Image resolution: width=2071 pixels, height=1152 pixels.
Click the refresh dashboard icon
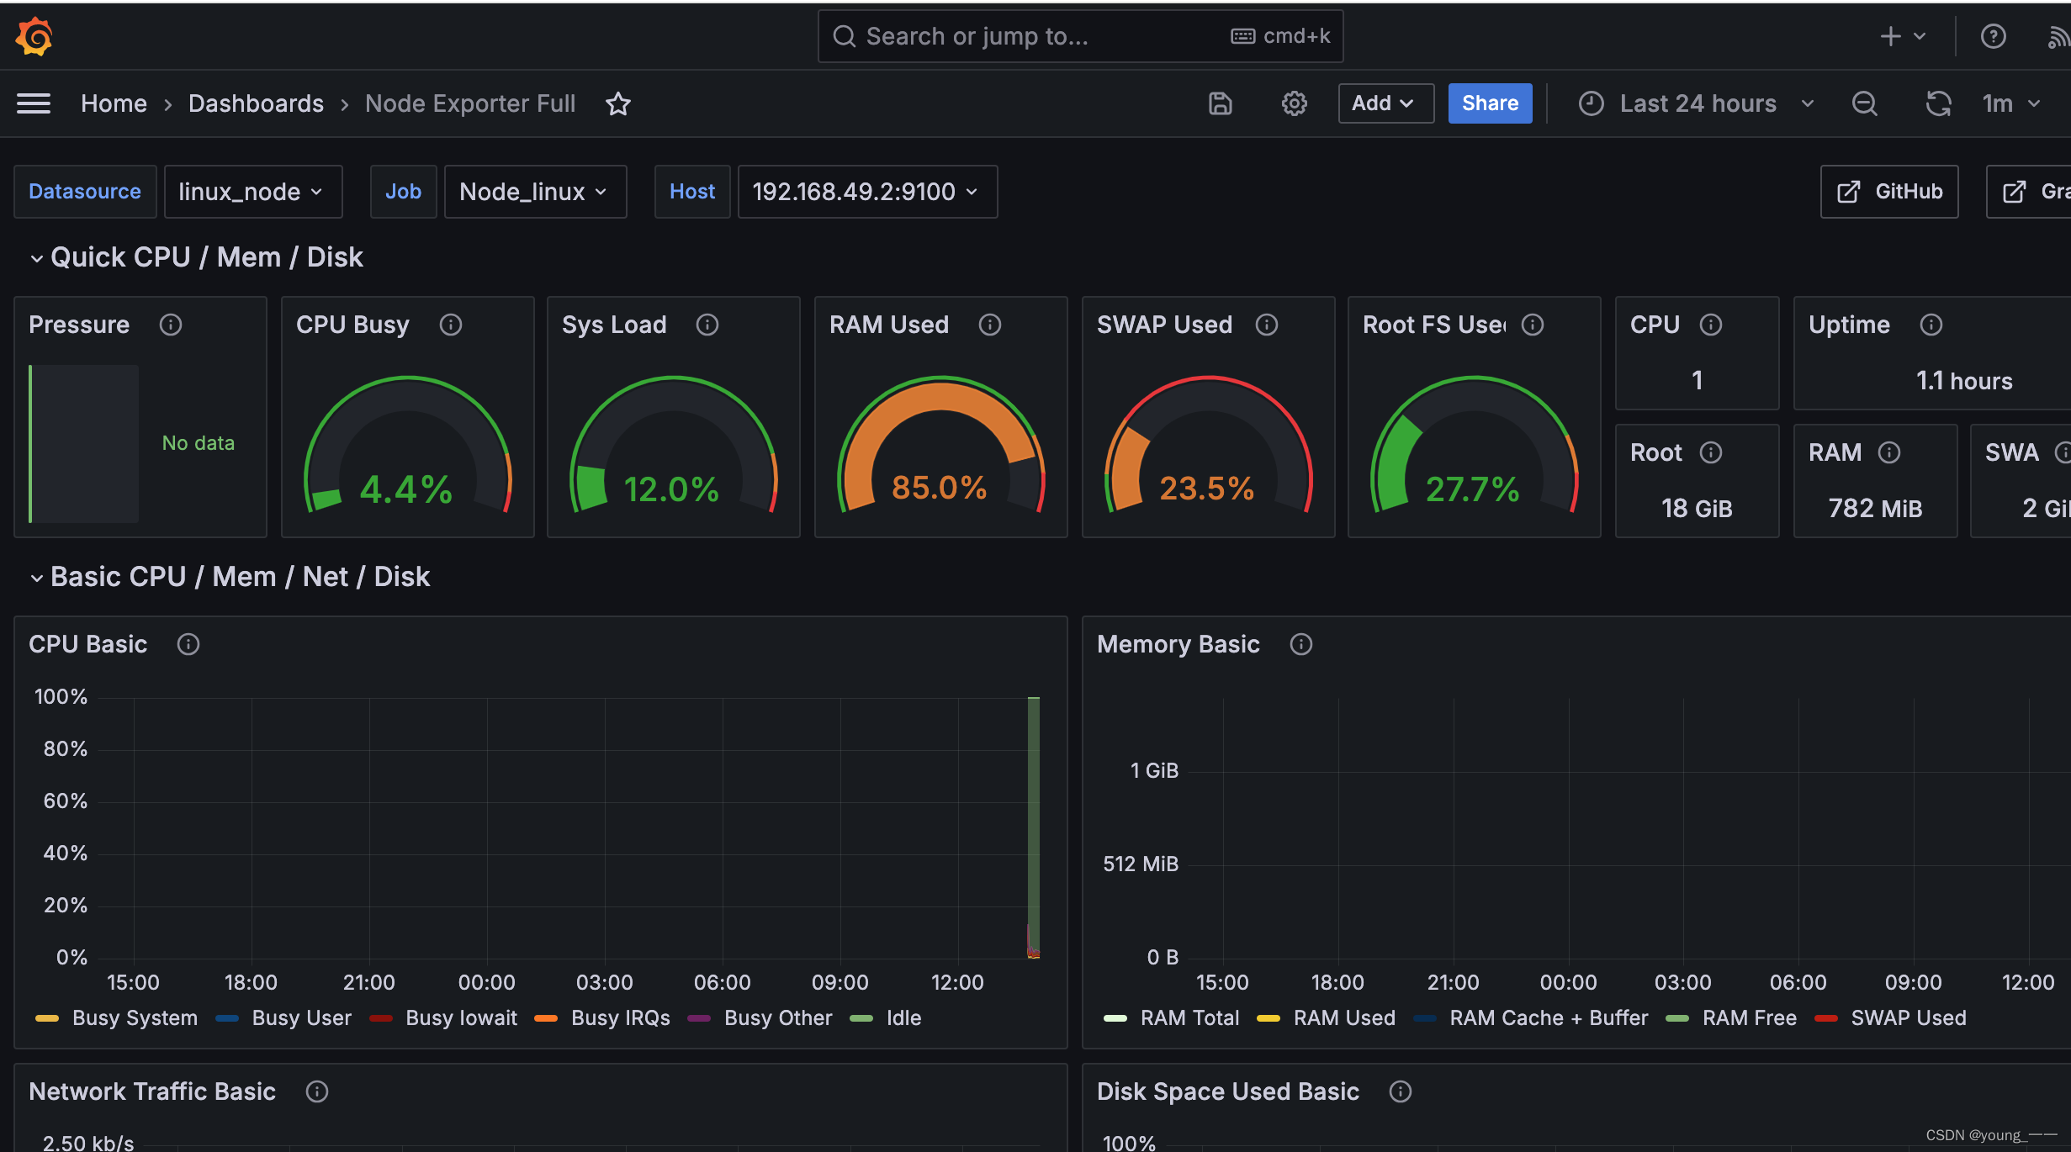click(1937, 102)
